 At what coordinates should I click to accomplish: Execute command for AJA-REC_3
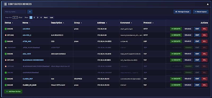coord(176,35)
